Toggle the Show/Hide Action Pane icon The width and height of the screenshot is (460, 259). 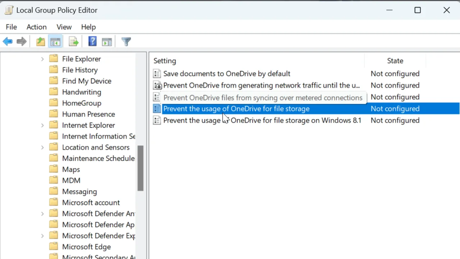coord(107,41)
